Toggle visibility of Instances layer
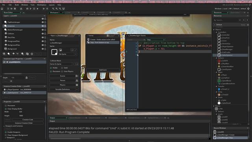Screen dimensions: 252x142 43,26
